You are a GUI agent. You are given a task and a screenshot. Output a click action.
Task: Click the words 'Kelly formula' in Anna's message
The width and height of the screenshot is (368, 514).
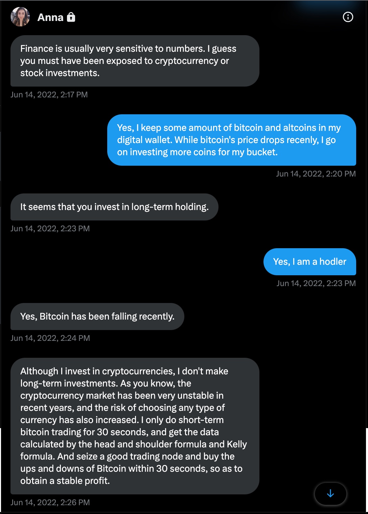[237, 444]
